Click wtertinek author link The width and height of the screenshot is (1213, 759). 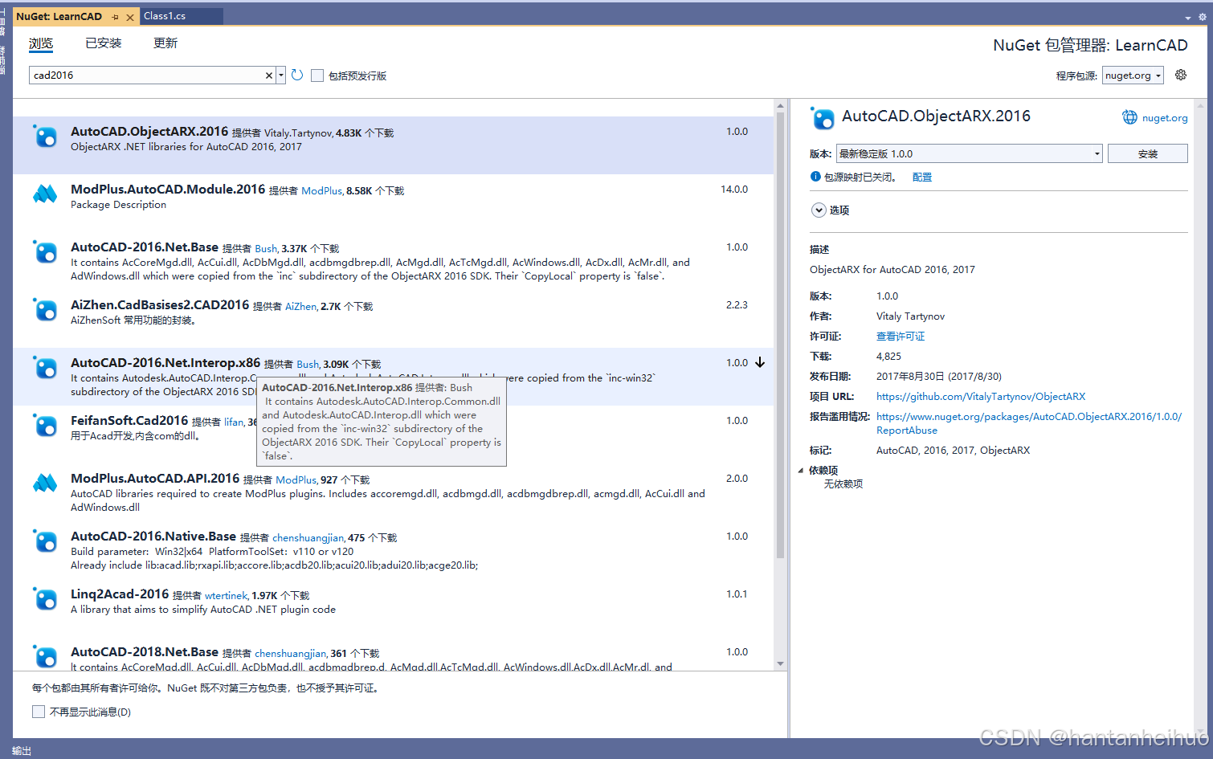point(226,596)
